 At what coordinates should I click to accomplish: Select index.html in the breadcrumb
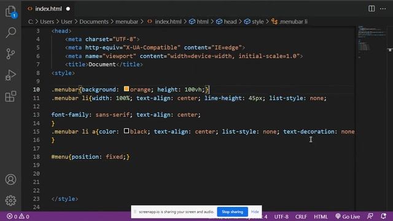[x=165, y=22]
